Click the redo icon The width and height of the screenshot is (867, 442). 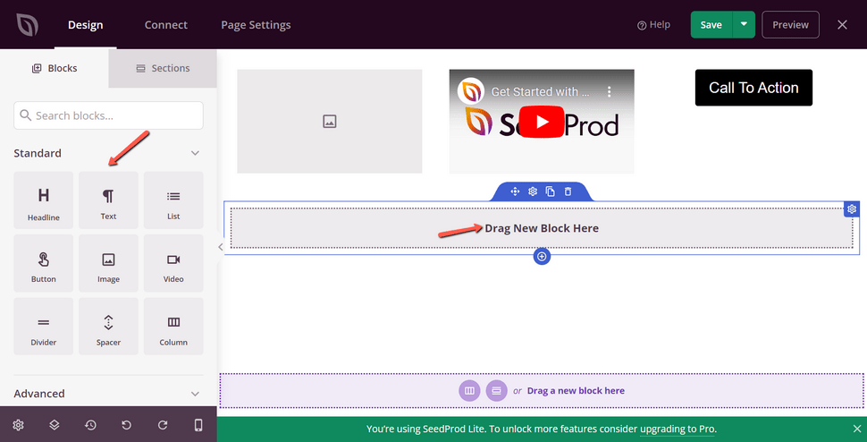[163, 425]
